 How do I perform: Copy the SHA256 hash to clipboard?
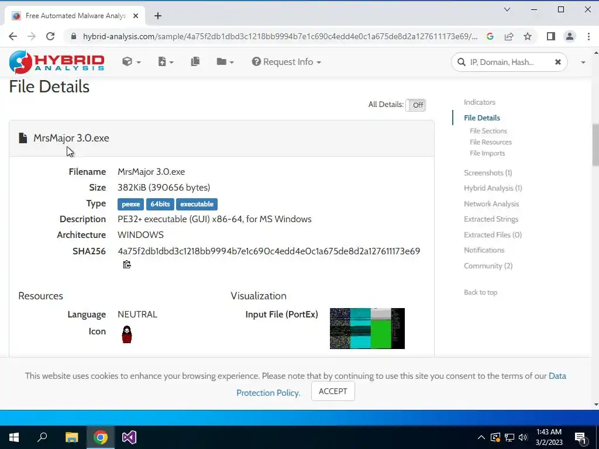tap(127, 264)
